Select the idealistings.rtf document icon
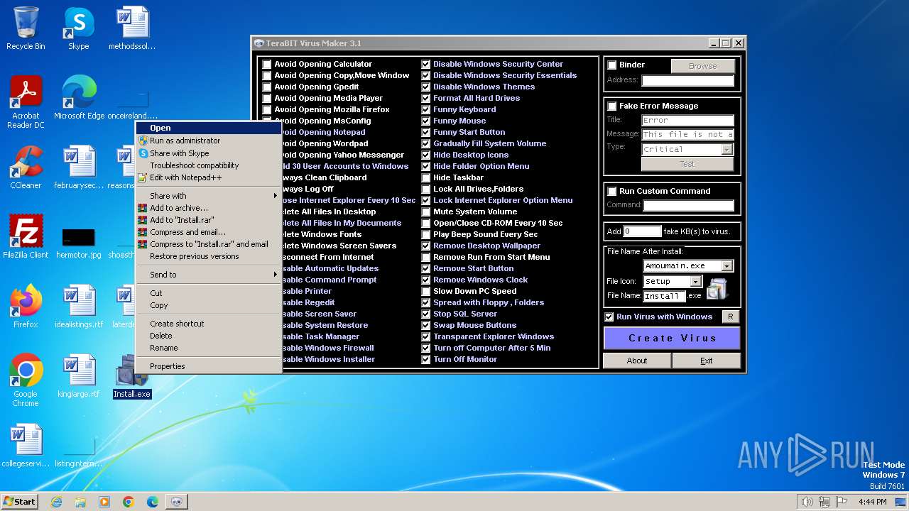Viewport: 909px width, 511px height. (79, 306)
